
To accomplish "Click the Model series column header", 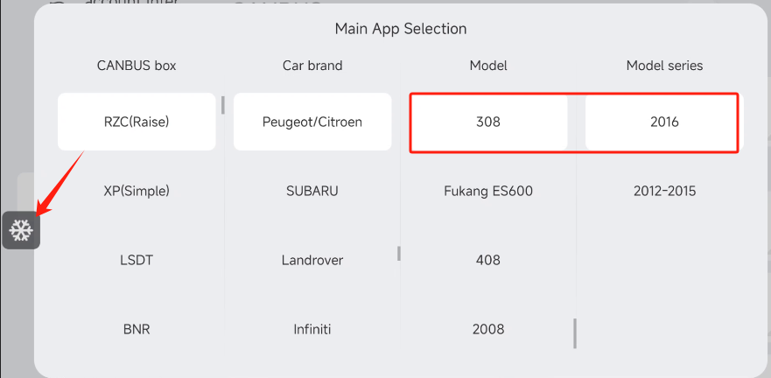I will tap(664, 66).
